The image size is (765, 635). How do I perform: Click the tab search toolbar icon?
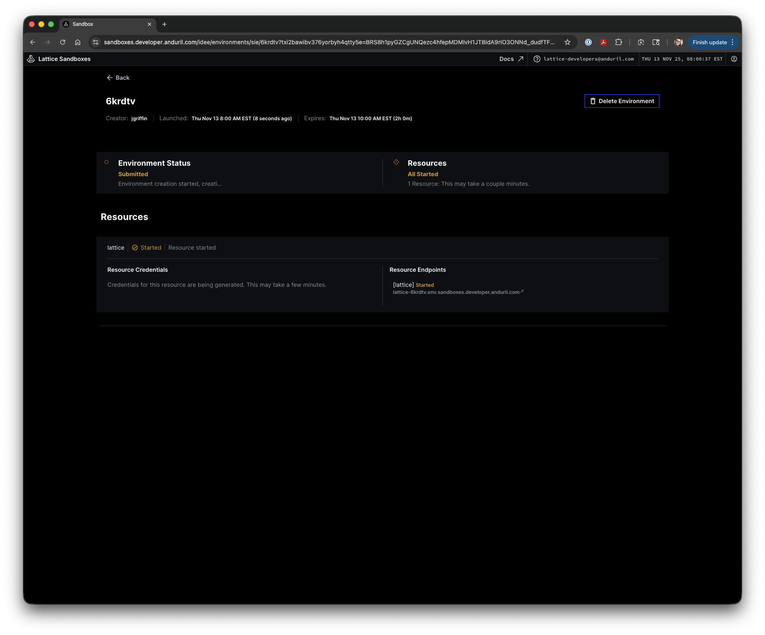pyautogui.click(x=656, y=42)
